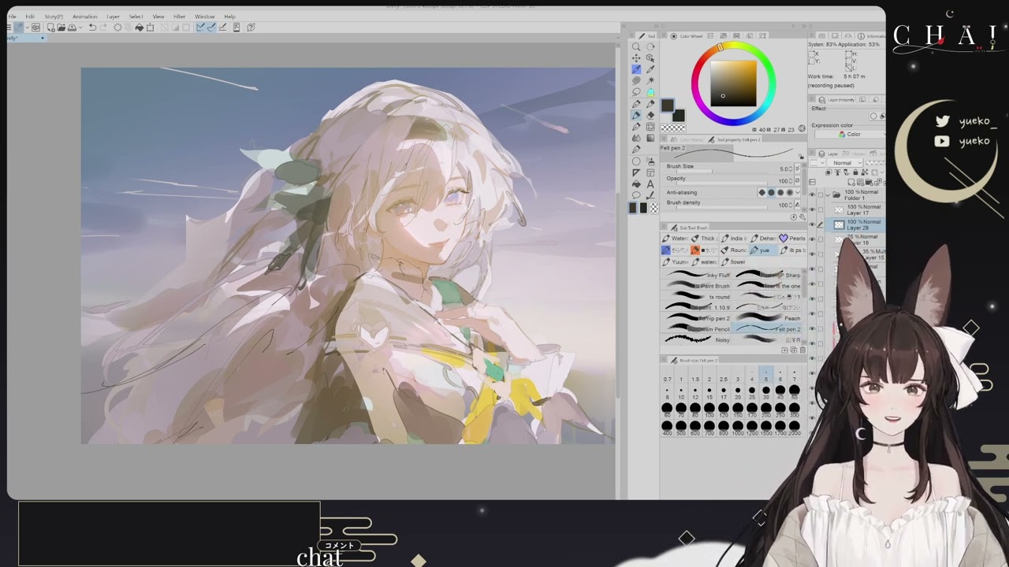Open the Filter menu
The height and width of the screenshot is (567, 1009).
pos(180,17)
